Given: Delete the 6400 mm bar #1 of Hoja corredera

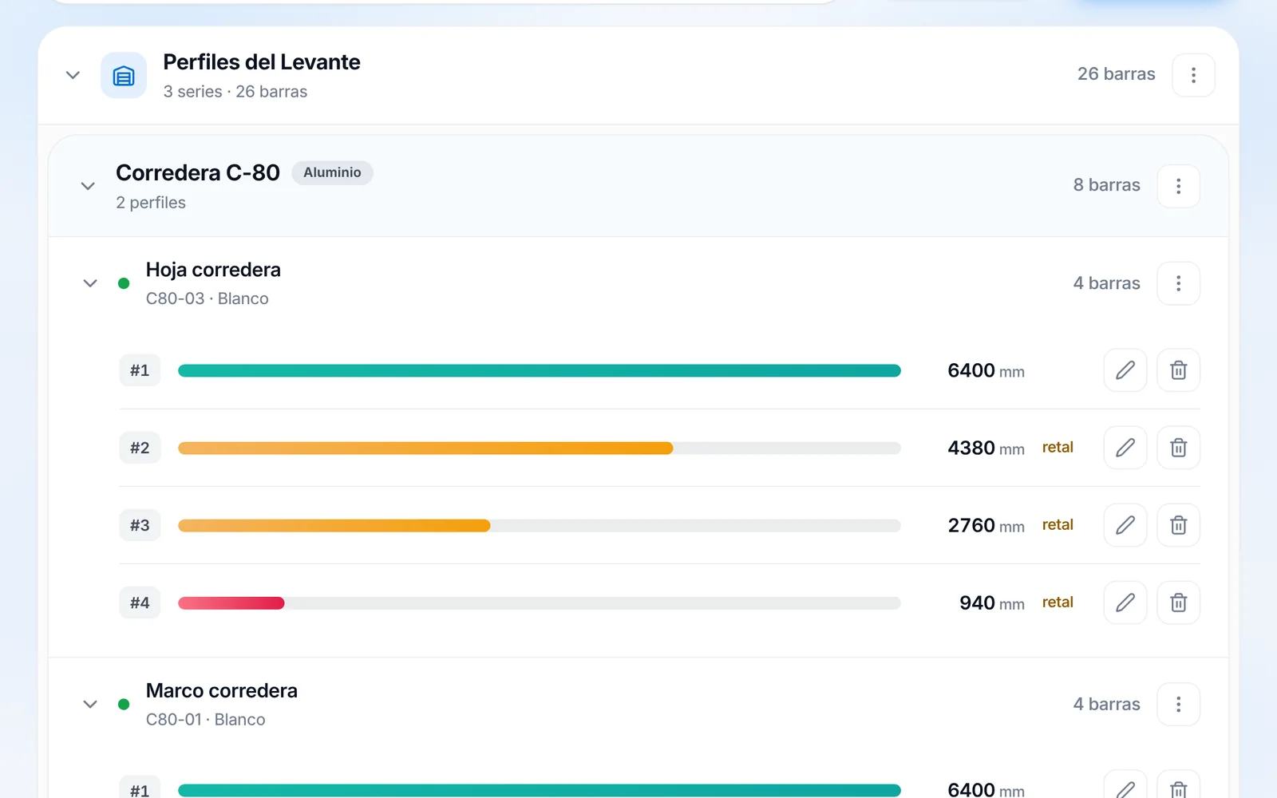Looking at the screenshot, I should click(x=1178, y=370).
